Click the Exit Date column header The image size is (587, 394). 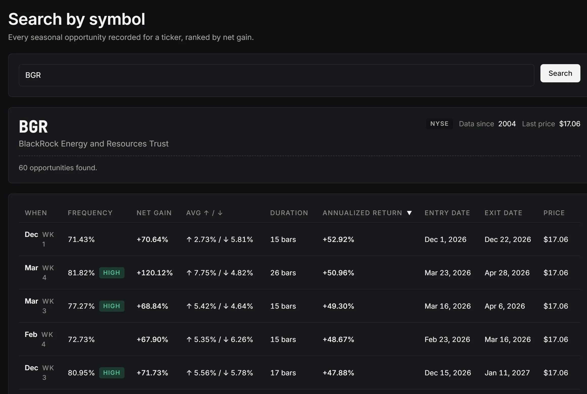504,213
